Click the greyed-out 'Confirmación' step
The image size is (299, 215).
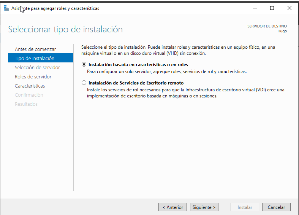(x=29, y=95)
